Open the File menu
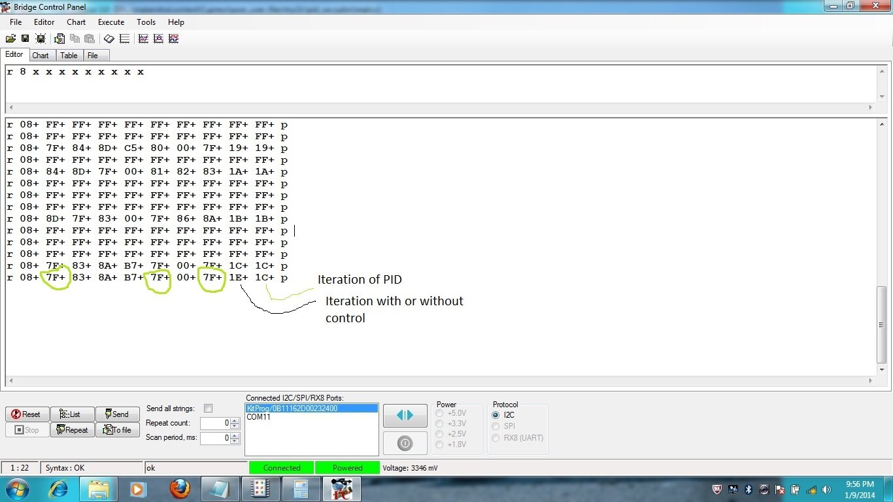893x502 pixels. coord(16,22)
